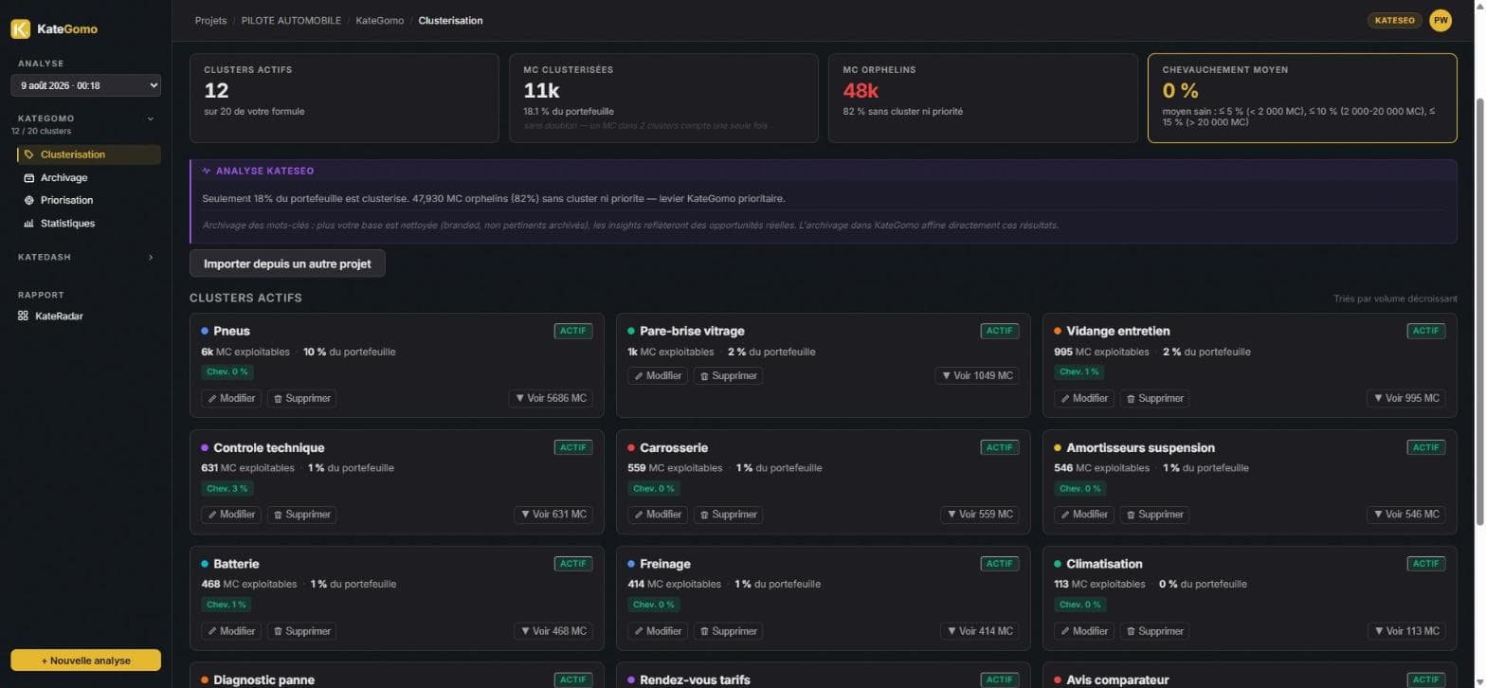This screenshot has height=688, width=1486.
Task: Edit the Pare-brise vitrage cluster
Action: coord(658,375)
